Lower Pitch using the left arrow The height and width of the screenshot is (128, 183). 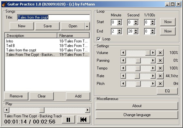(123, 84)
